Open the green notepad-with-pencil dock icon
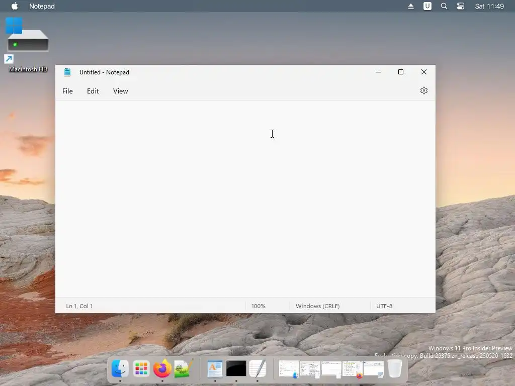This screenshot has height=386, width=515. 183,368
